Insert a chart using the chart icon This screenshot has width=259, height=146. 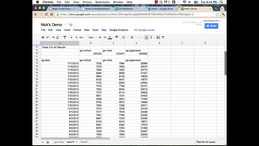[158, 37]
